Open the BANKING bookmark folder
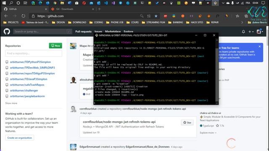 pyautogui.click(x=176, y=22)
